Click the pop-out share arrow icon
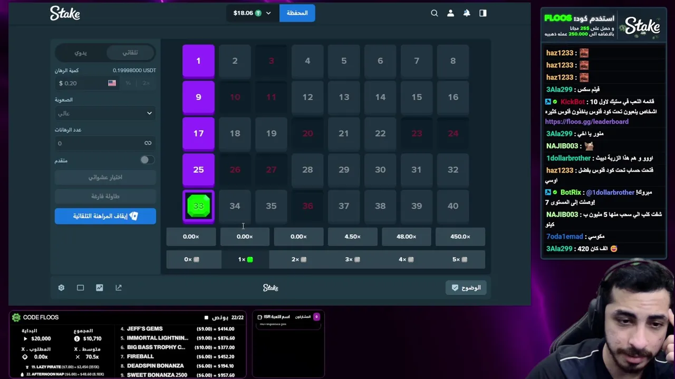 pyautogui.click(x=119, y=287)
